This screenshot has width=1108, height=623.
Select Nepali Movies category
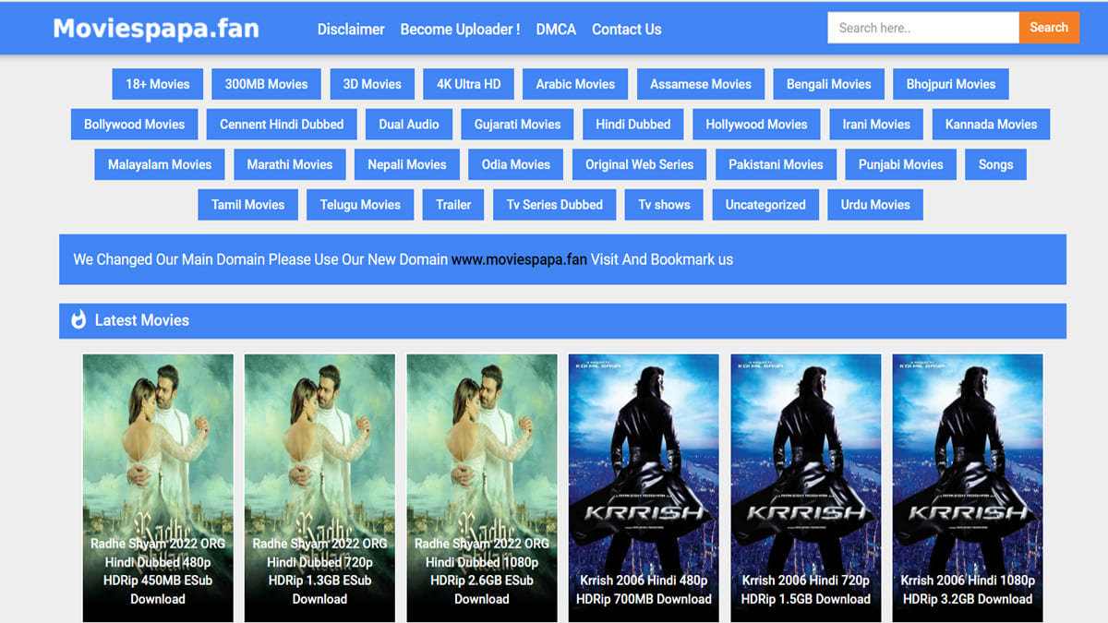tap(407, 165)
